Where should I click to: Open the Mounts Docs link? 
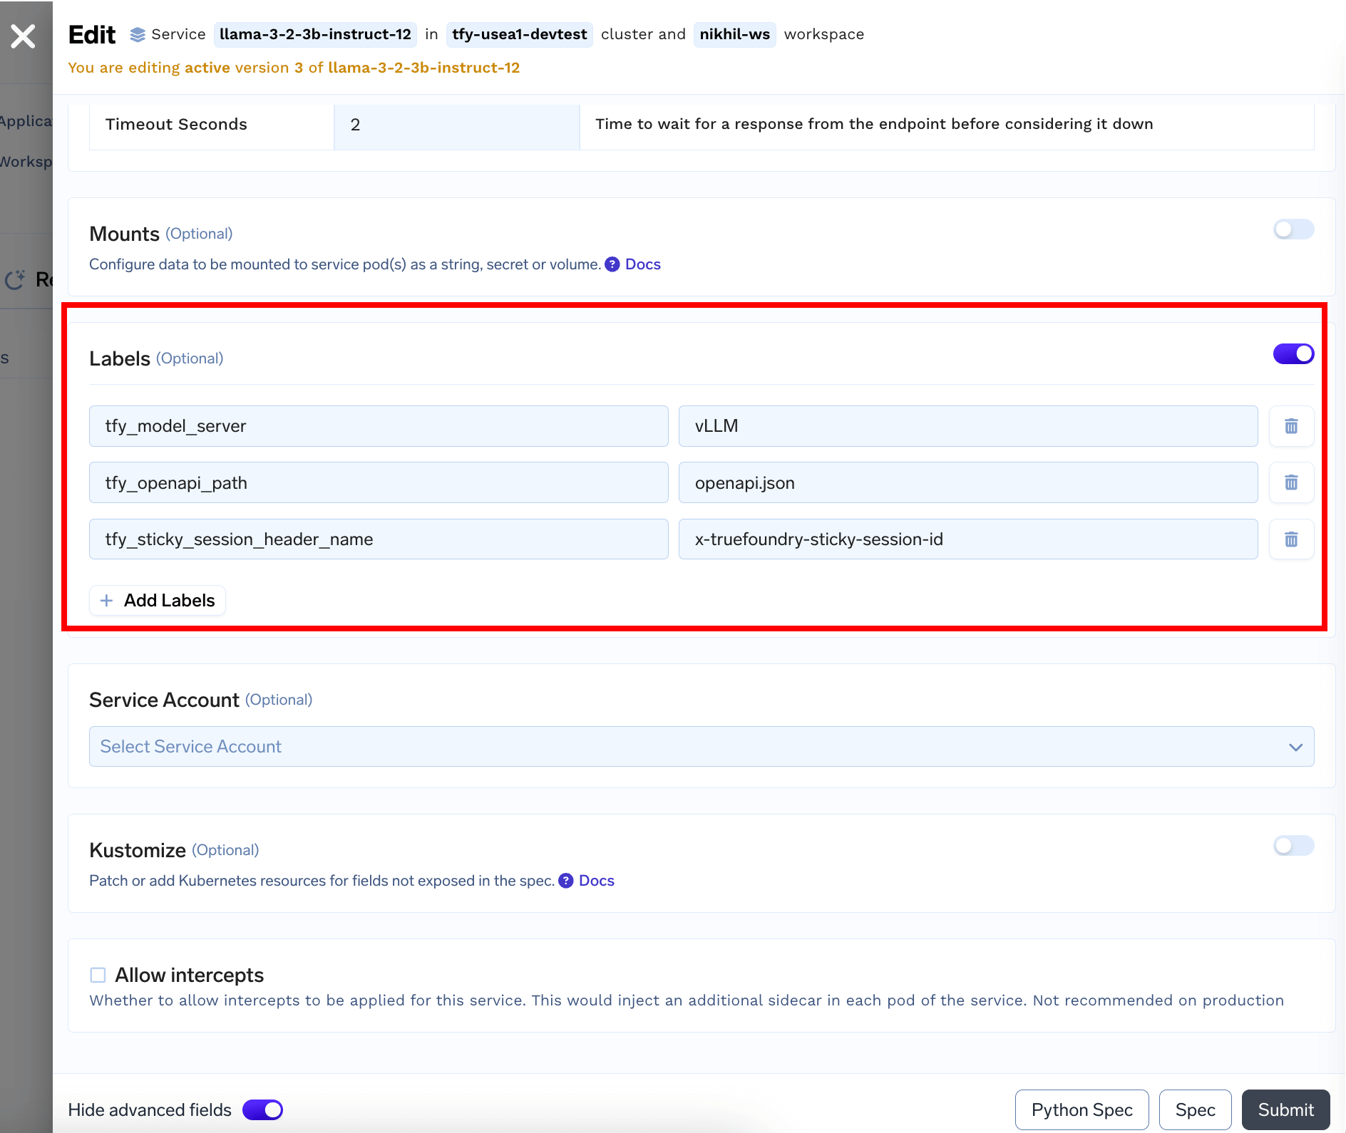click(642, 264)
